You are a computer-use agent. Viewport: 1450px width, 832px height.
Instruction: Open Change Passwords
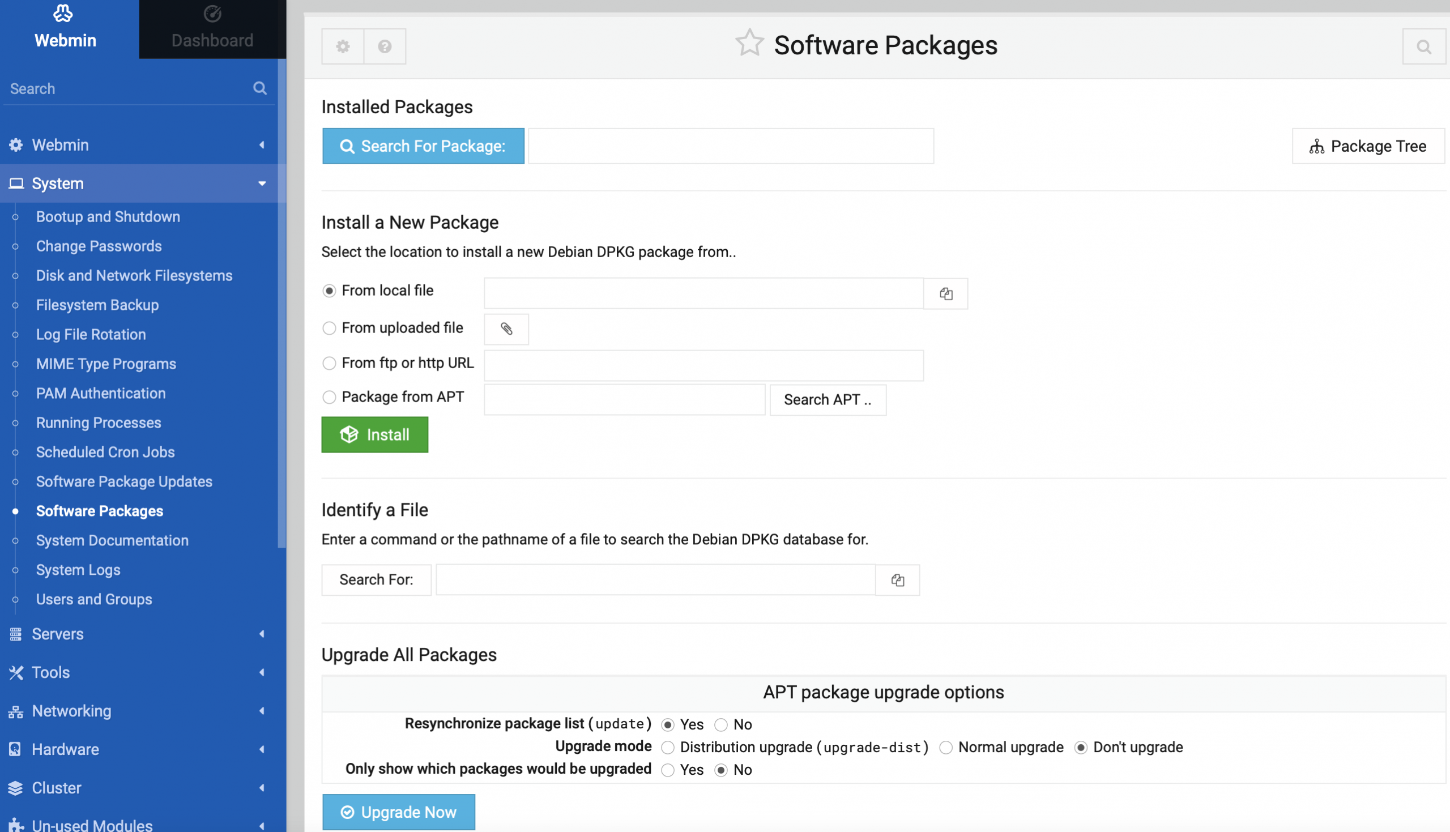pyautogui.click(x=99, y=246)
